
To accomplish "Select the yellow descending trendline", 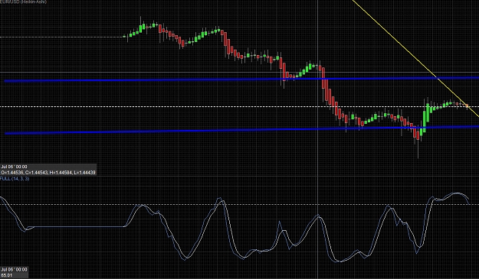I will pos(415,58).
